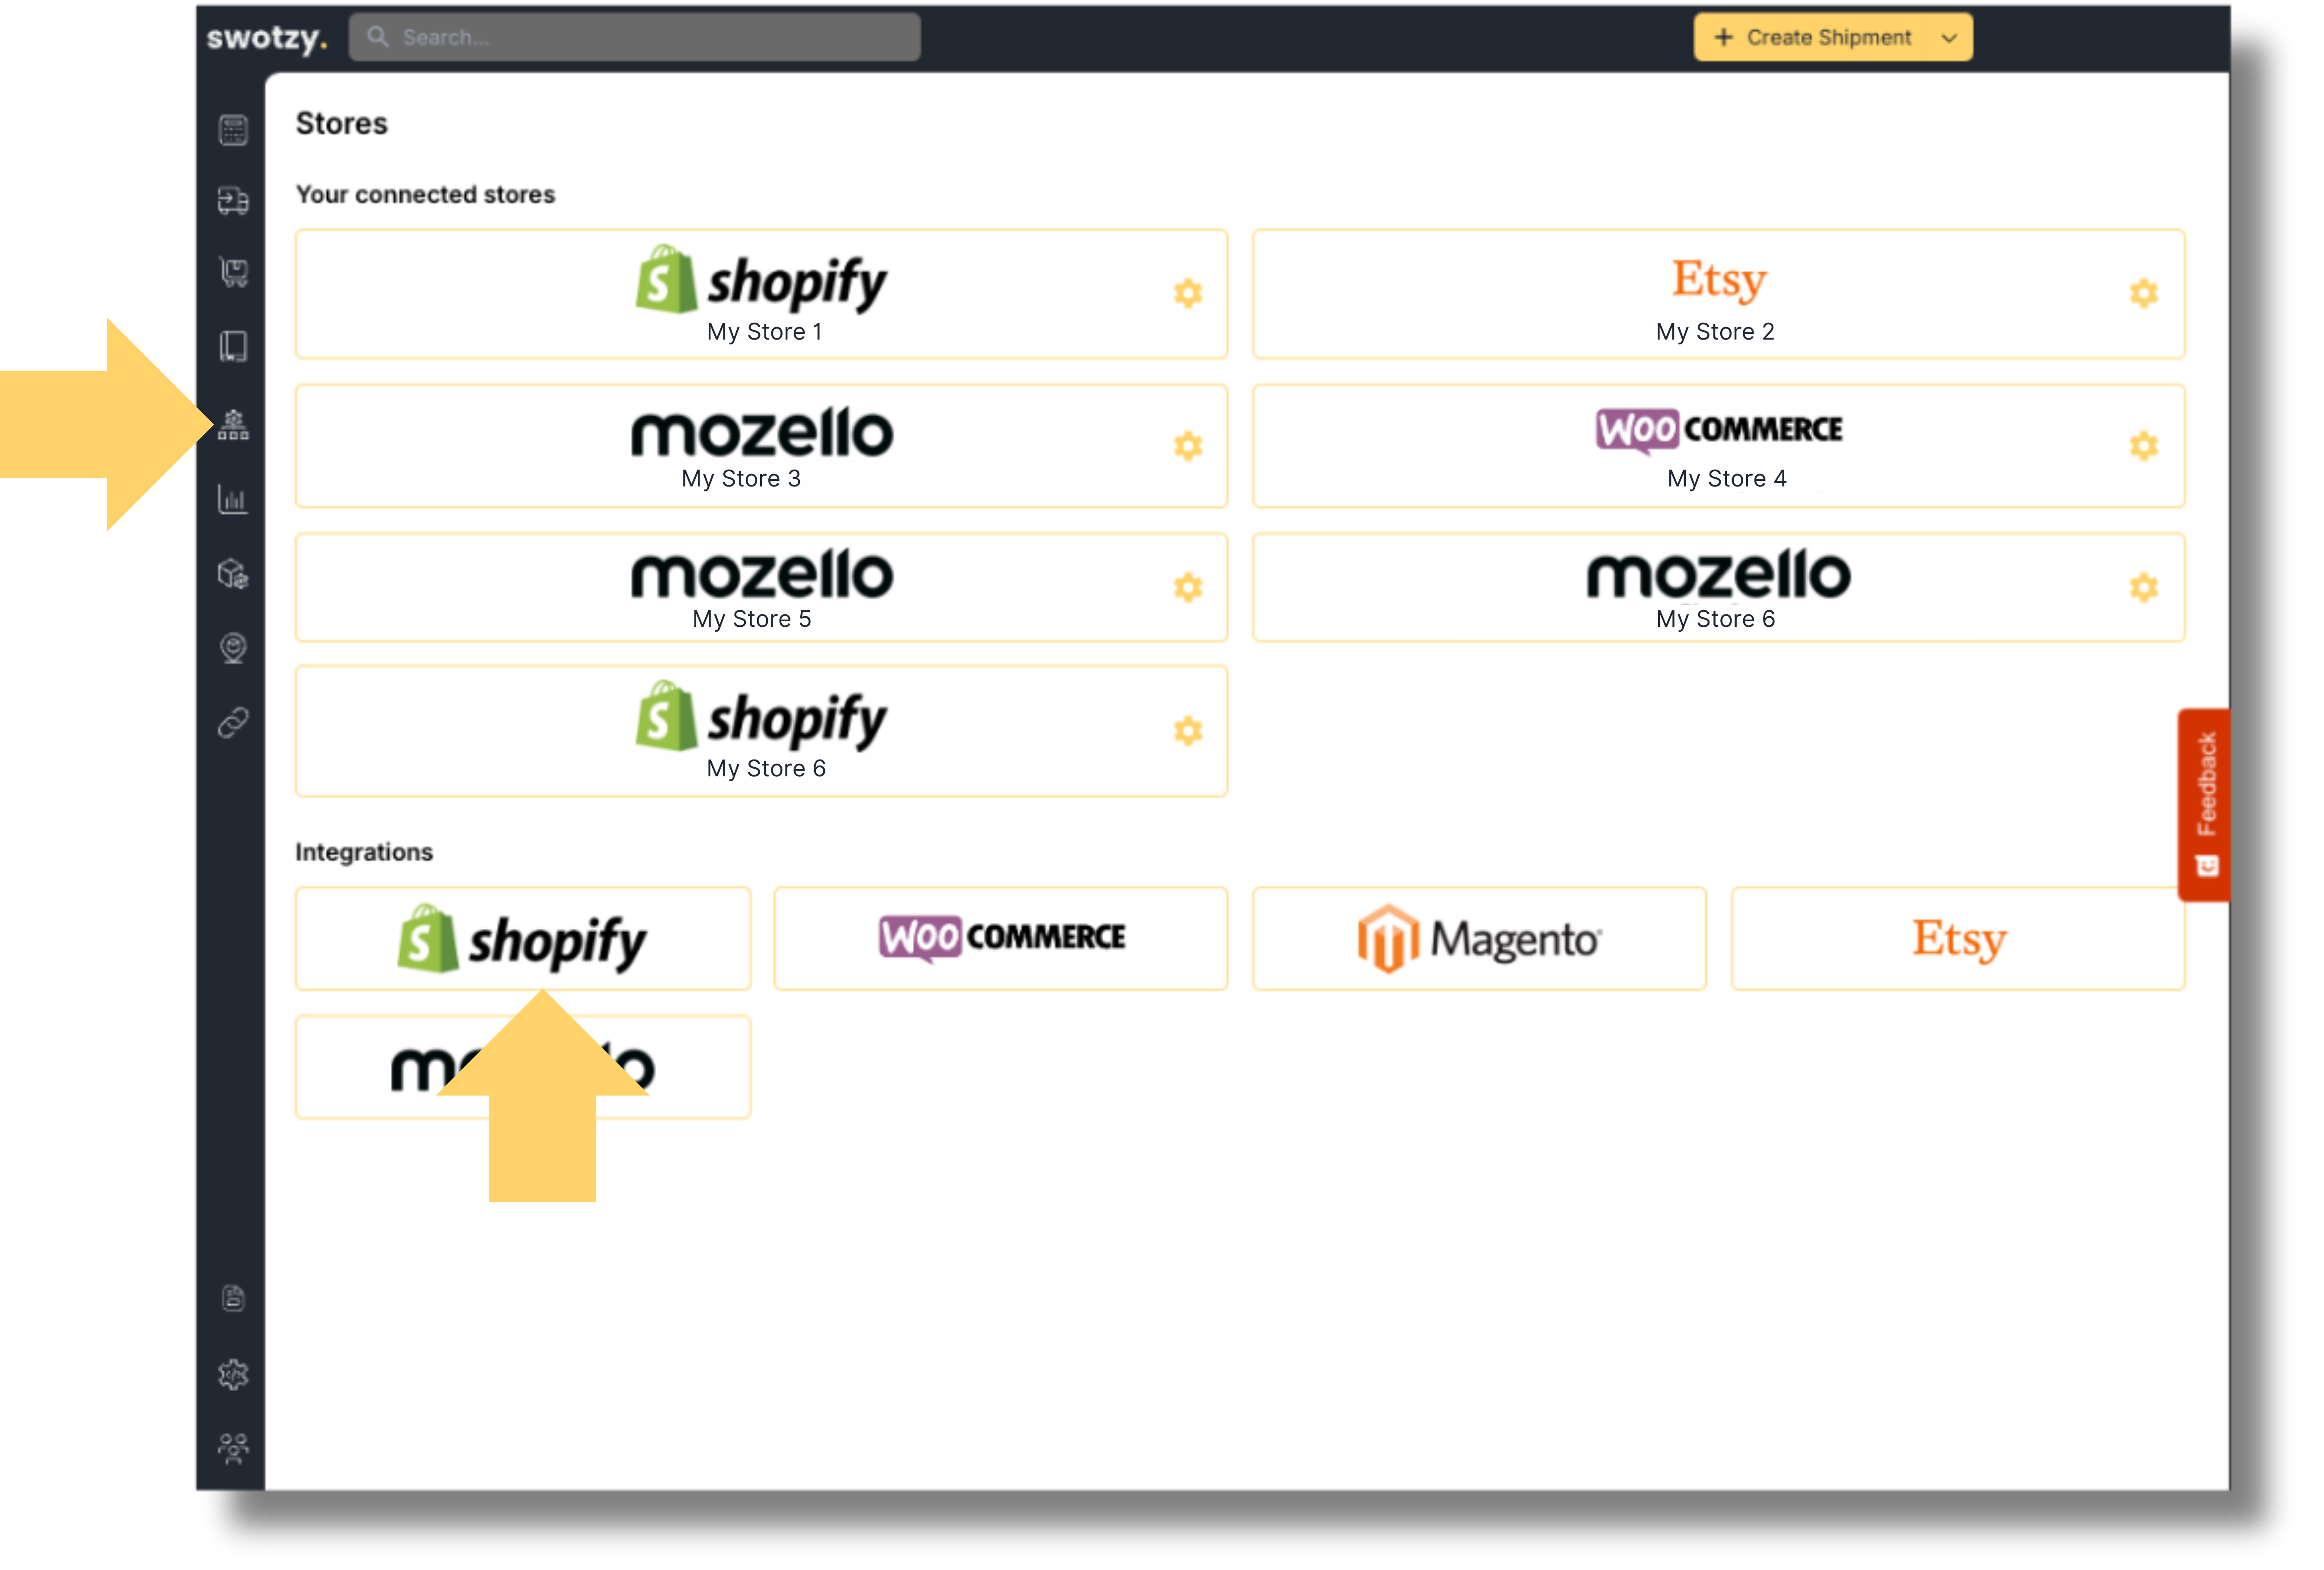Select the Shopify integration card
The width and height of the screenshot is (2324, 1570).
[522, 938]
